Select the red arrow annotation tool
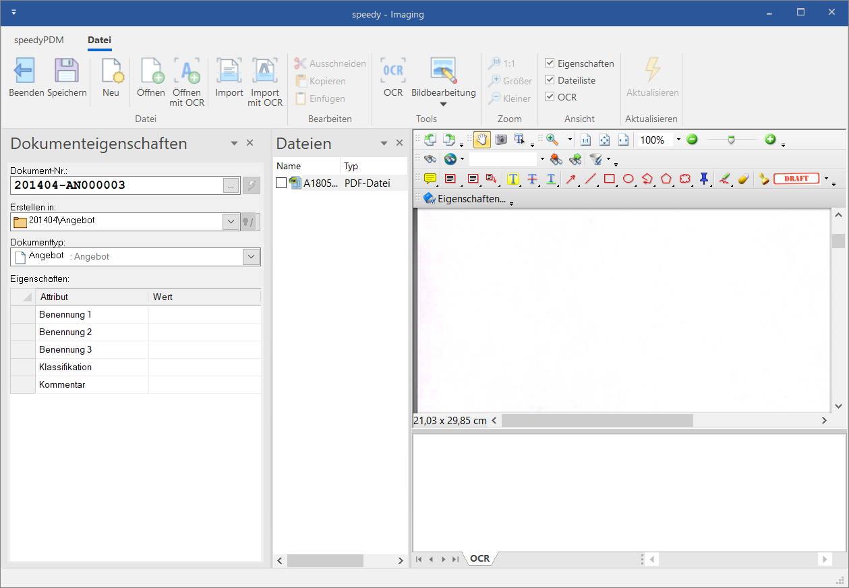849x588 pixels. click(x=570, y=179)
